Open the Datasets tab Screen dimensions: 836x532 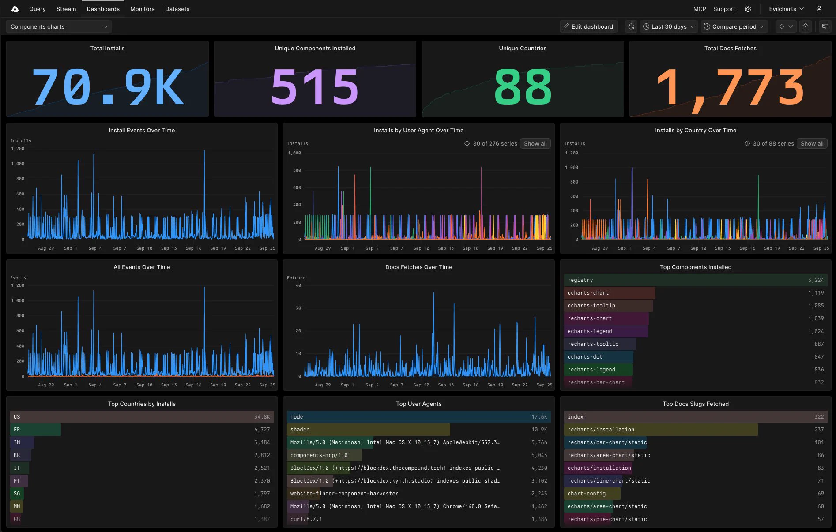tap(177, 9)
